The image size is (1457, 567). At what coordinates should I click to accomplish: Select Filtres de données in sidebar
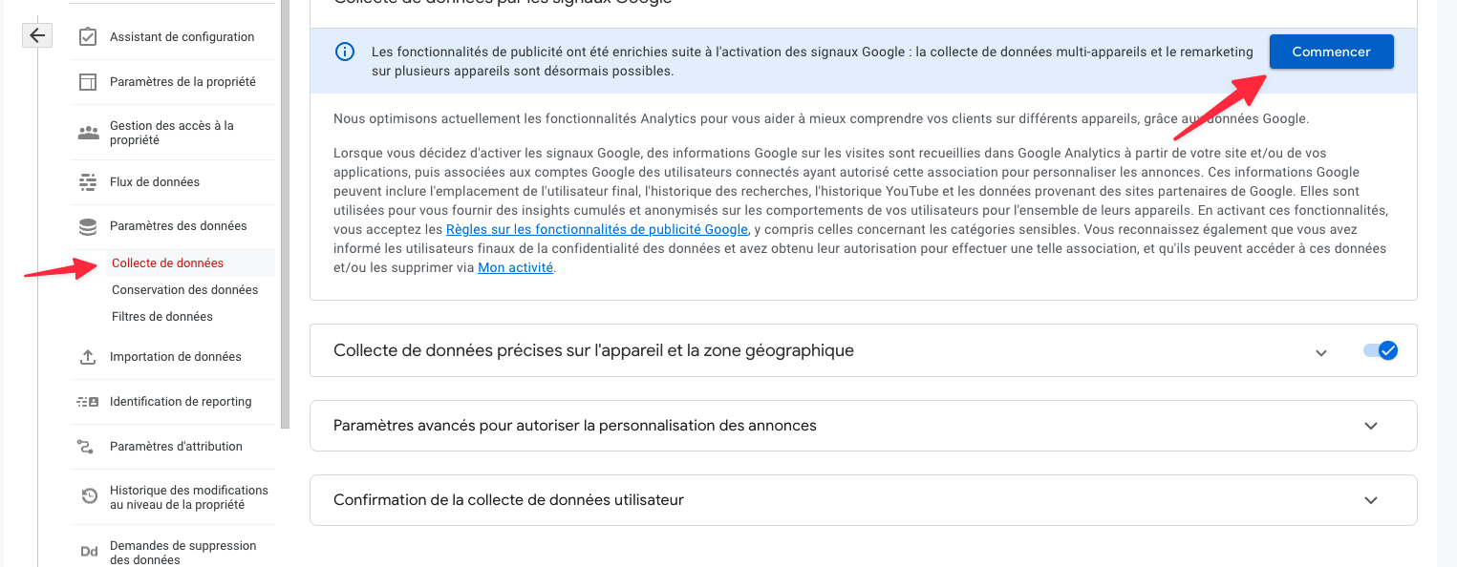click(162, 317)
